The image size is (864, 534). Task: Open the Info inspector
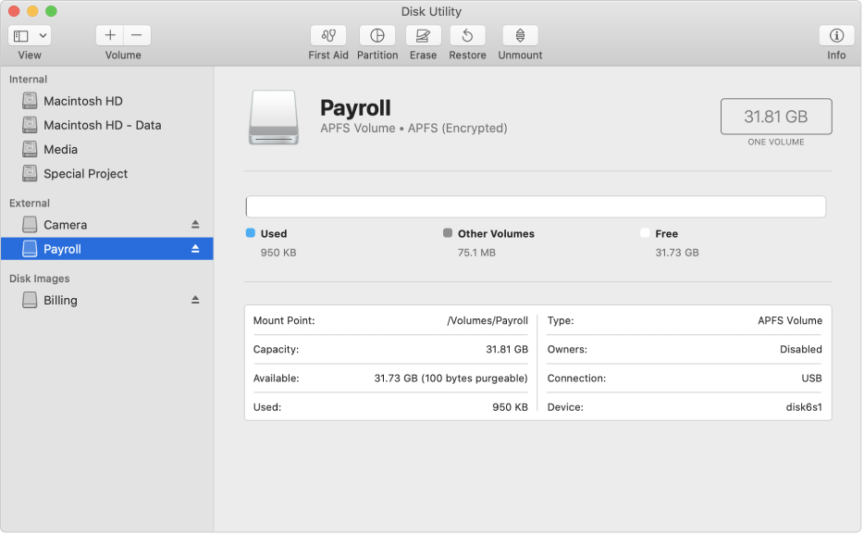pyautogui.click(x=836, y=36)
